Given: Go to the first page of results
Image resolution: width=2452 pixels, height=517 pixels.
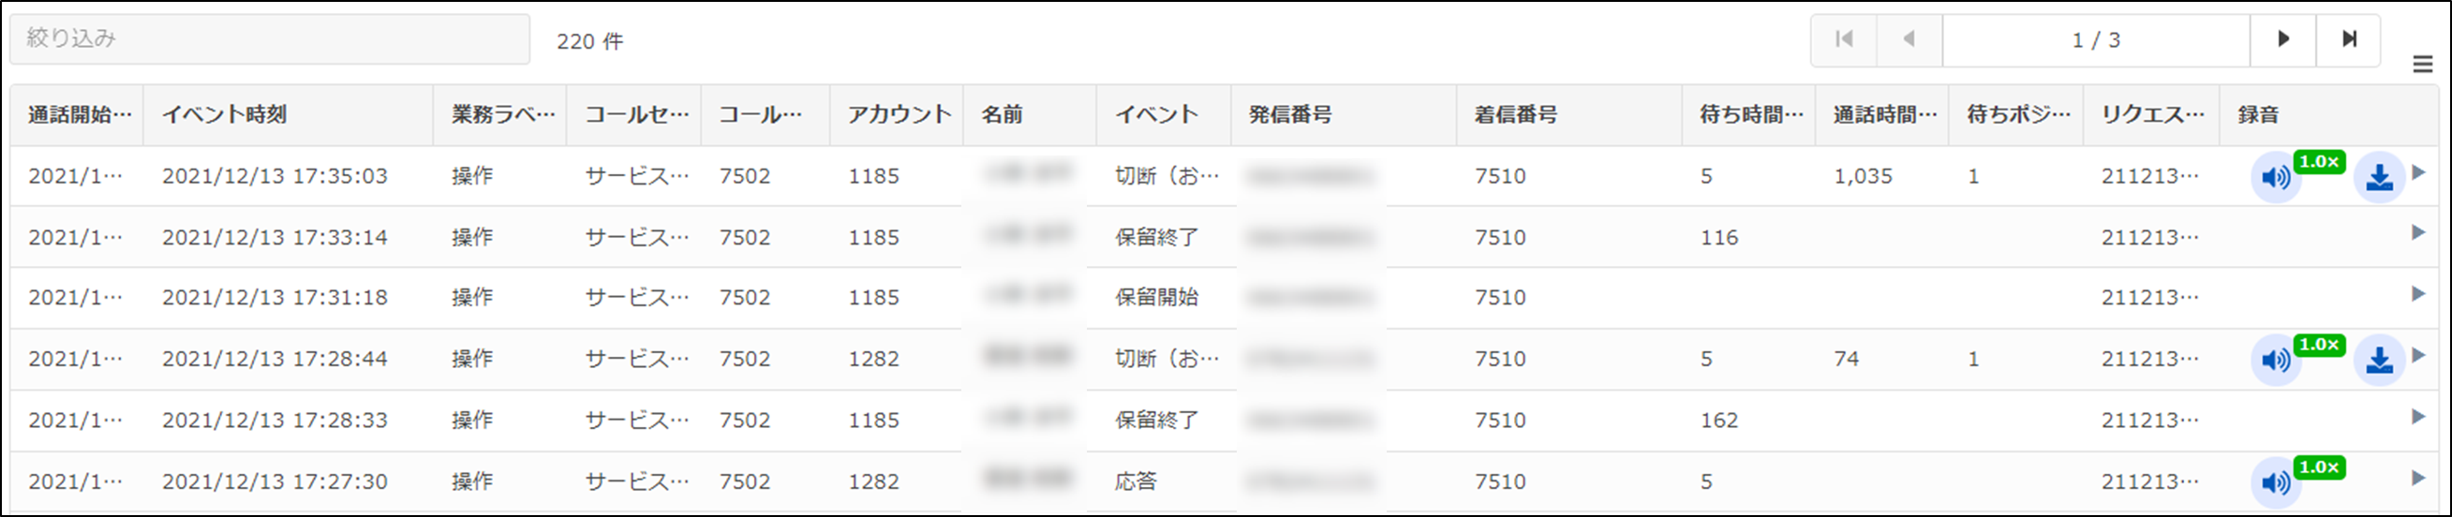Looking at the screenshot, I should 1844,40.
